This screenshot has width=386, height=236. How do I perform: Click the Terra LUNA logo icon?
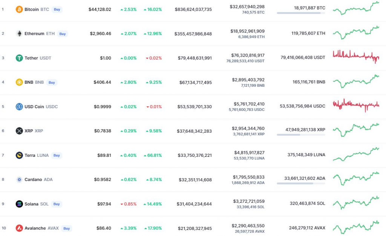19,155
